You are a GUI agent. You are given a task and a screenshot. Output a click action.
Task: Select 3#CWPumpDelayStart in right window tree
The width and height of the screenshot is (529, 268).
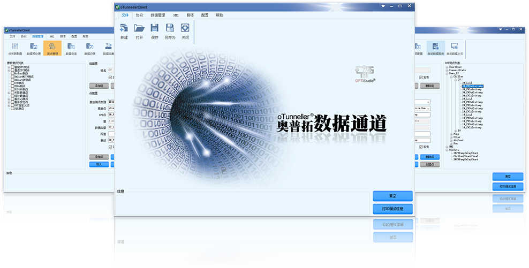[466, 159]
